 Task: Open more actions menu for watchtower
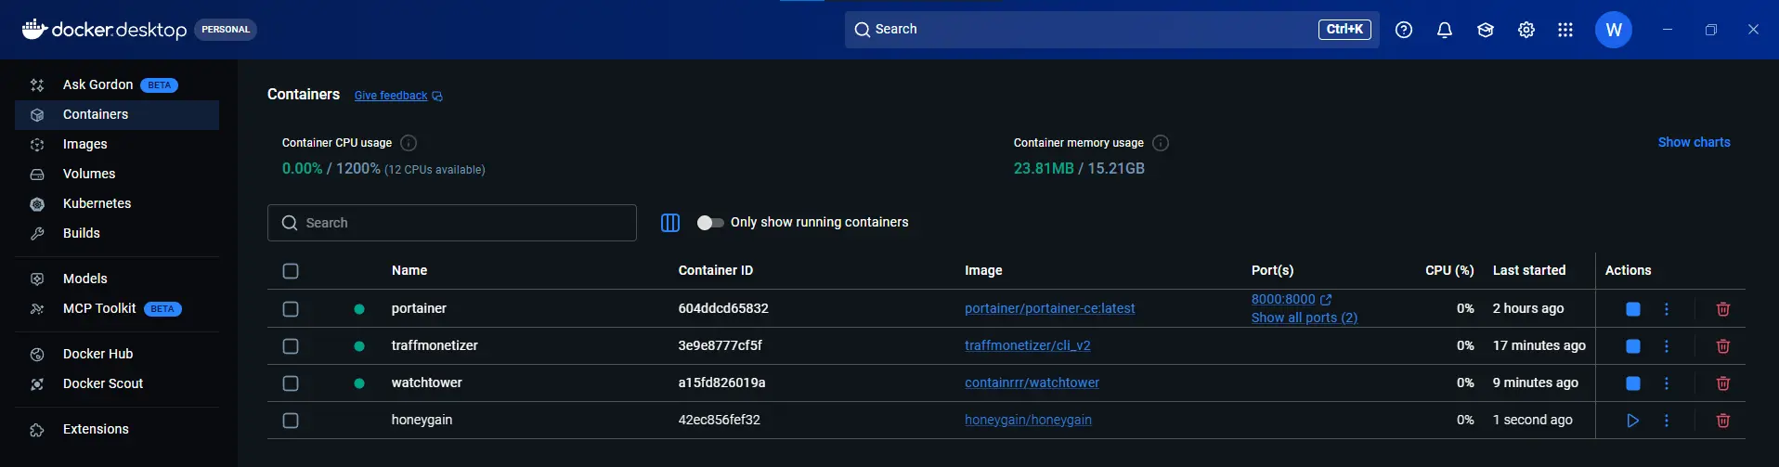click(1667, 383)
